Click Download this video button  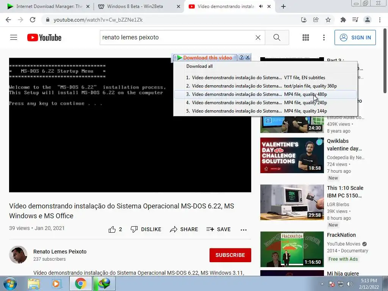205,58
